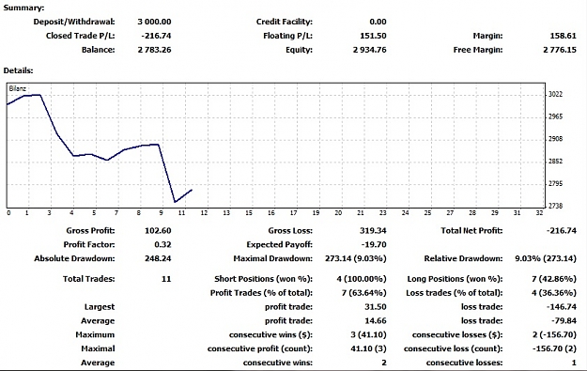This screenshot has height=371, width=587.
Task: Select Loss trades value 4 (36.36%)
Action: [554, 293]
